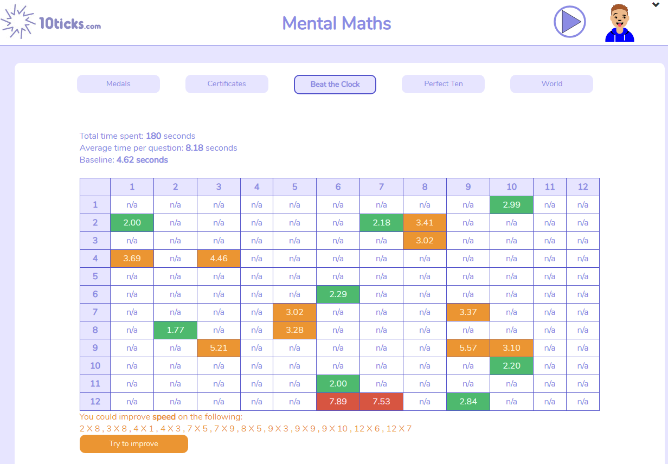Select the Beat the Clock tab

[335, 85]
